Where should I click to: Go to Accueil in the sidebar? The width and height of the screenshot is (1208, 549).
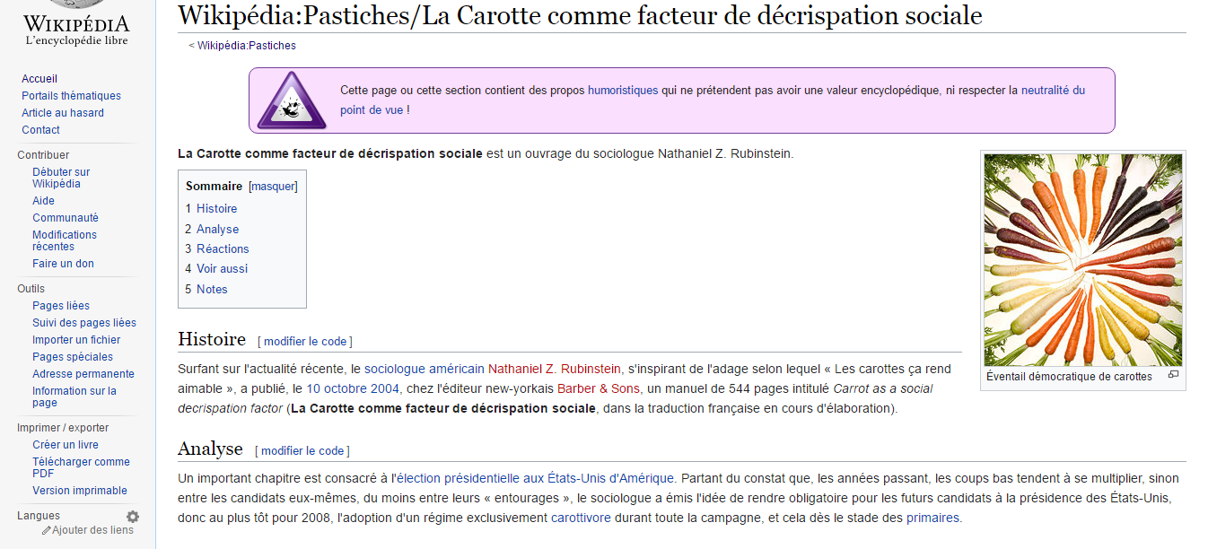[x=39, y=79]
